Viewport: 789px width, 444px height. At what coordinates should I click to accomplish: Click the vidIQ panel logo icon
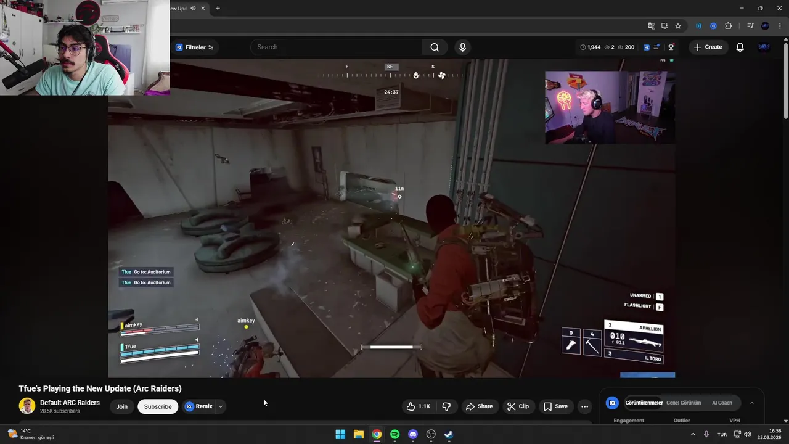(612, 403)
